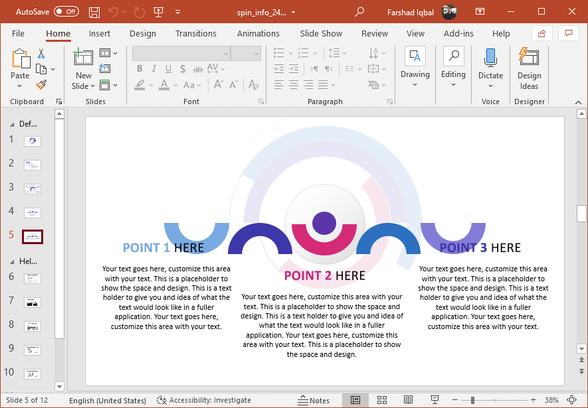Switch to Slide Sorter view
The width and height of the screenshot is (588, 408).
click(382, 400)
